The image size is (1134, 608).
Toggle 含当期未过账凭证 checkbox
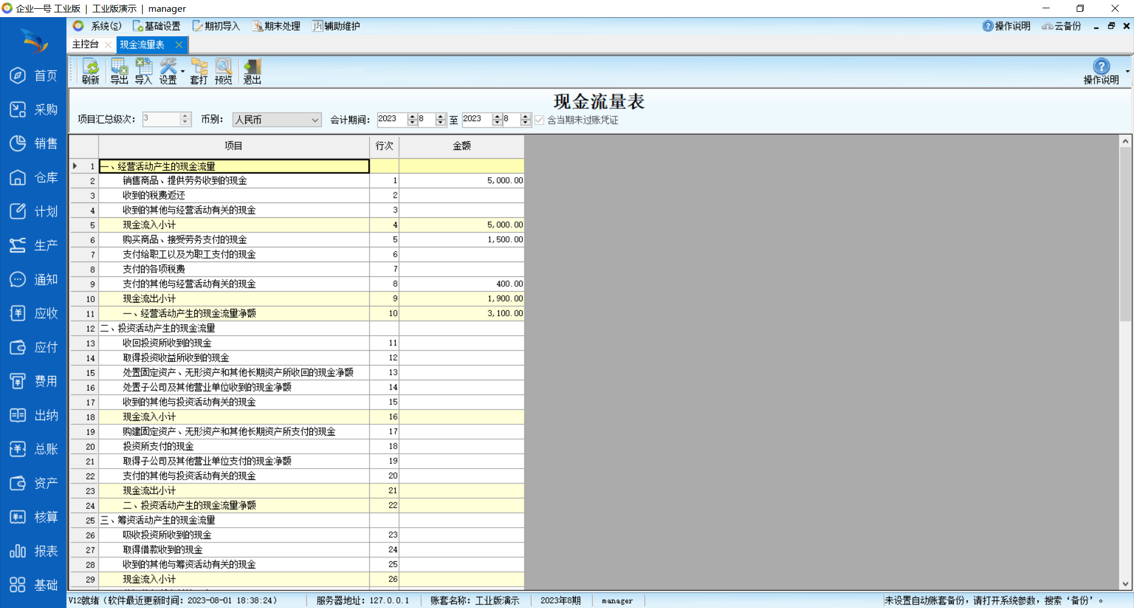[539, 120]
